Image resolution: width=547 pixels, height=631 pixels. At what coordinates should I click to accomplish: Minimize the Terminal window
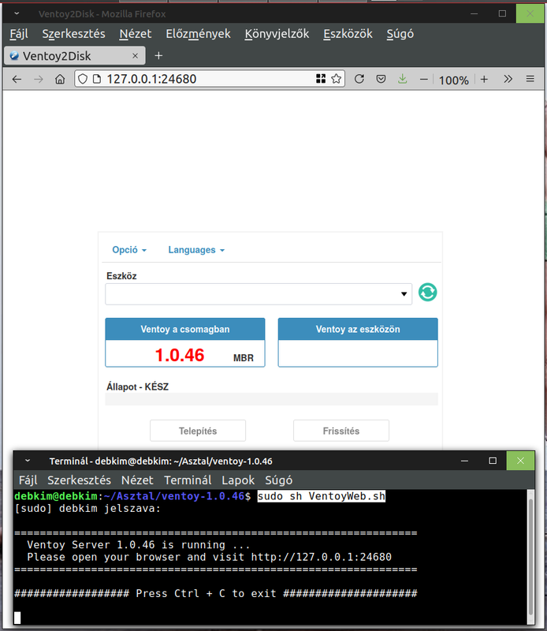[464, 461]
